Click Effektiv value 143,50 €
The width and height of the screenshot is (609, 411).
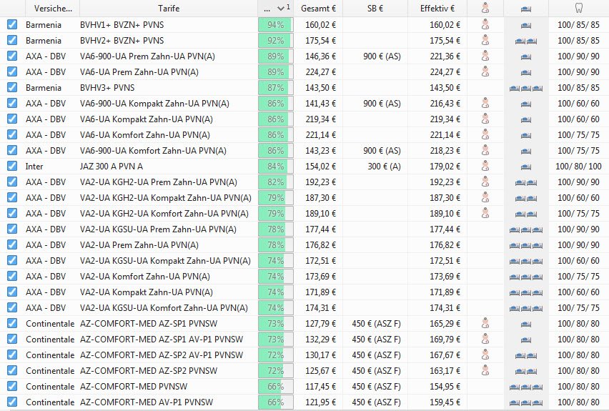pos(445,88)
